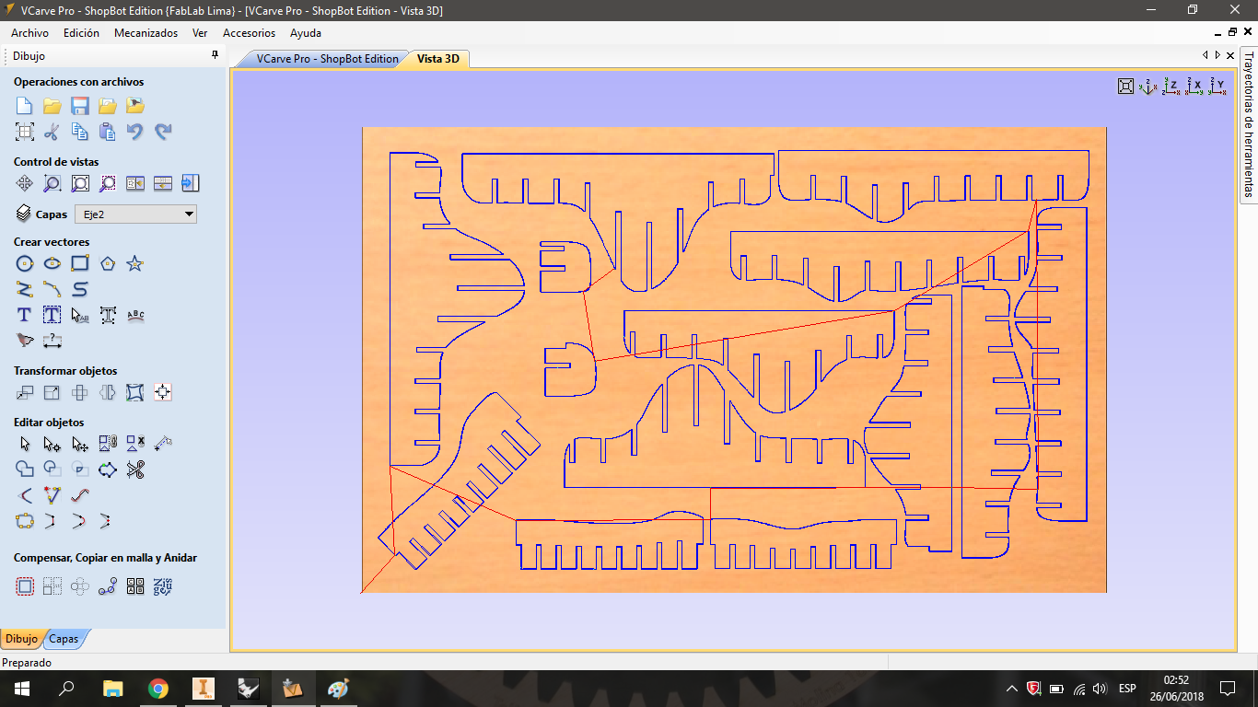Open the Scale objects tool
The height and width of the screenshot is (707, 1258).
tap(52, 392)
